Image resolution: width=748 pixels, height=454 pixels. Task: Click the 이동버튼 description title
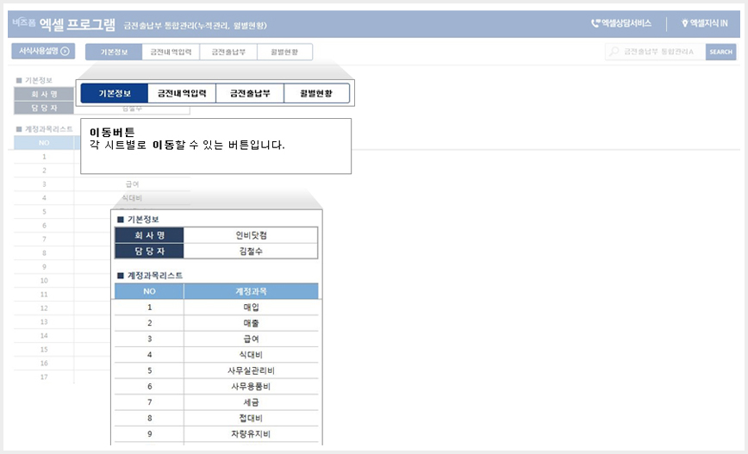point(112,132)
